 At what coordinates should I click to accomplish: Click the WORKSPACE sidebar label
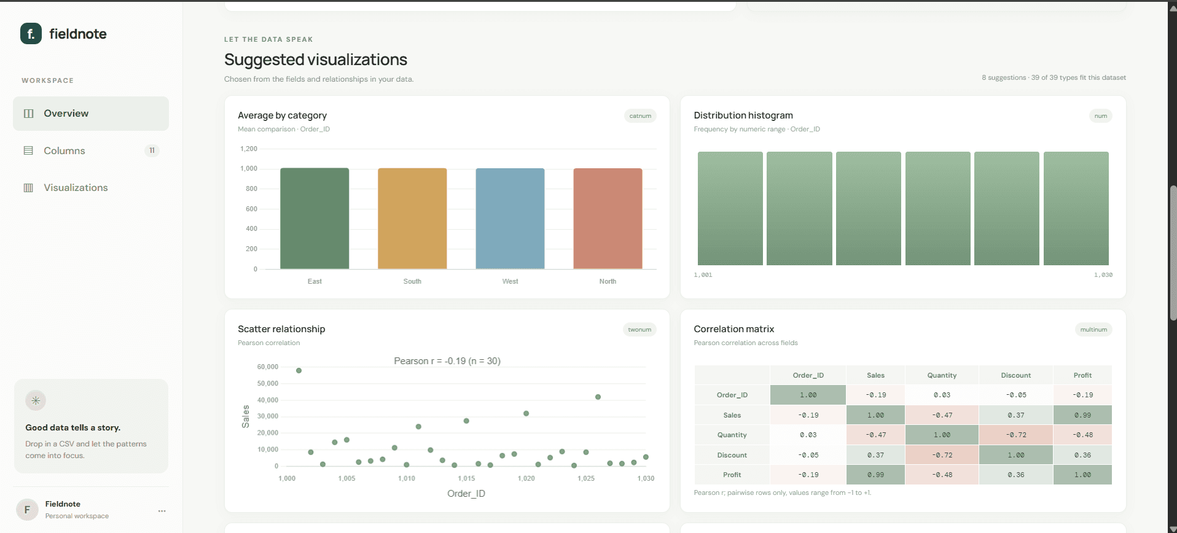[47, 80]
